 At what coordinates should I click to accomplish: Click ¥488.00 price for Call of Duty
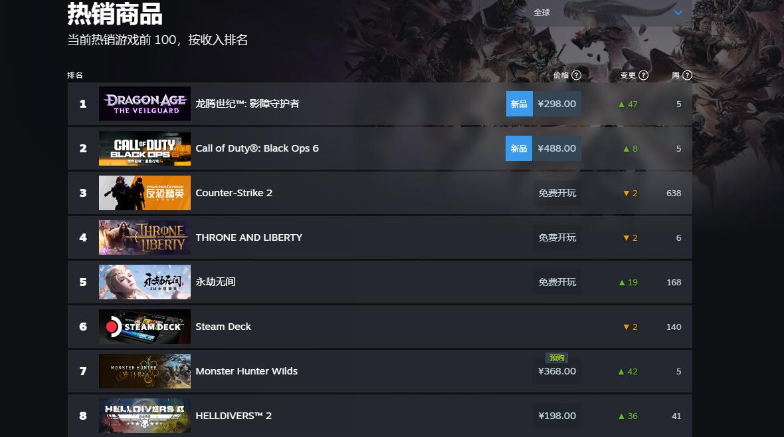[x=557, y=148]
